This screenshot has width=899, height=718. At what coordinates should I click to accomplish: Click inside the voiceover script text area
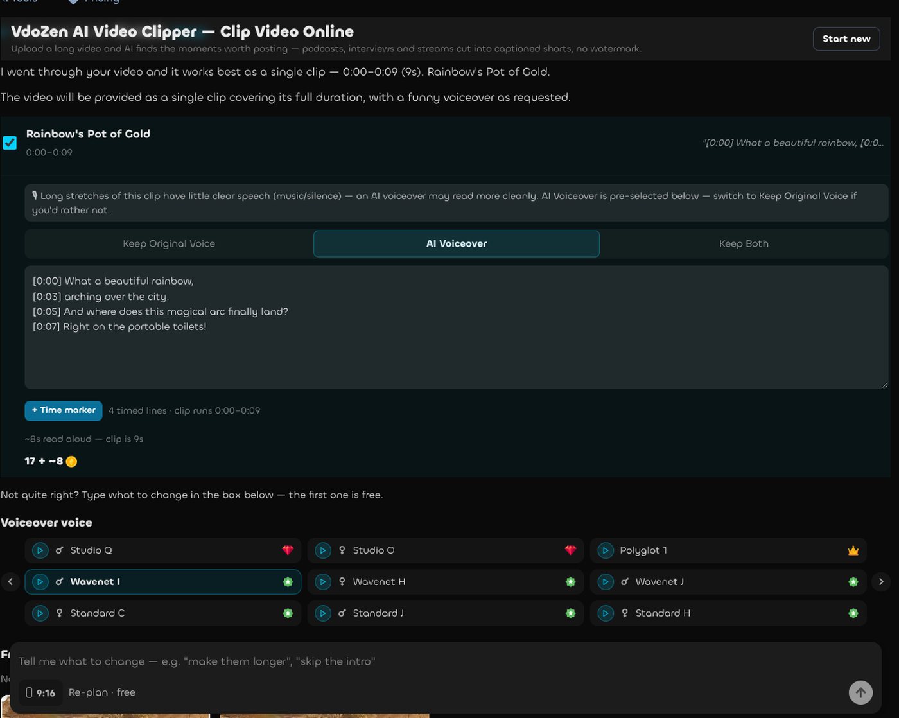click(457, 328)
